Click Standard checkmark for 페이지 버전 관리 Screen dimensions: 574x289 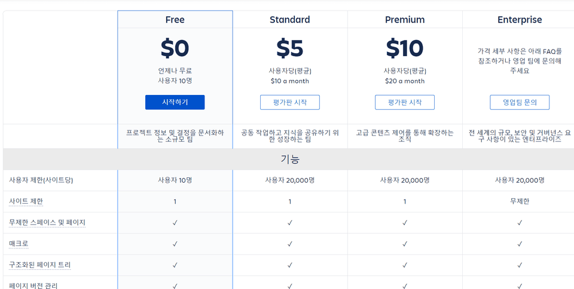pyautogui.click(x=289, y=285)
